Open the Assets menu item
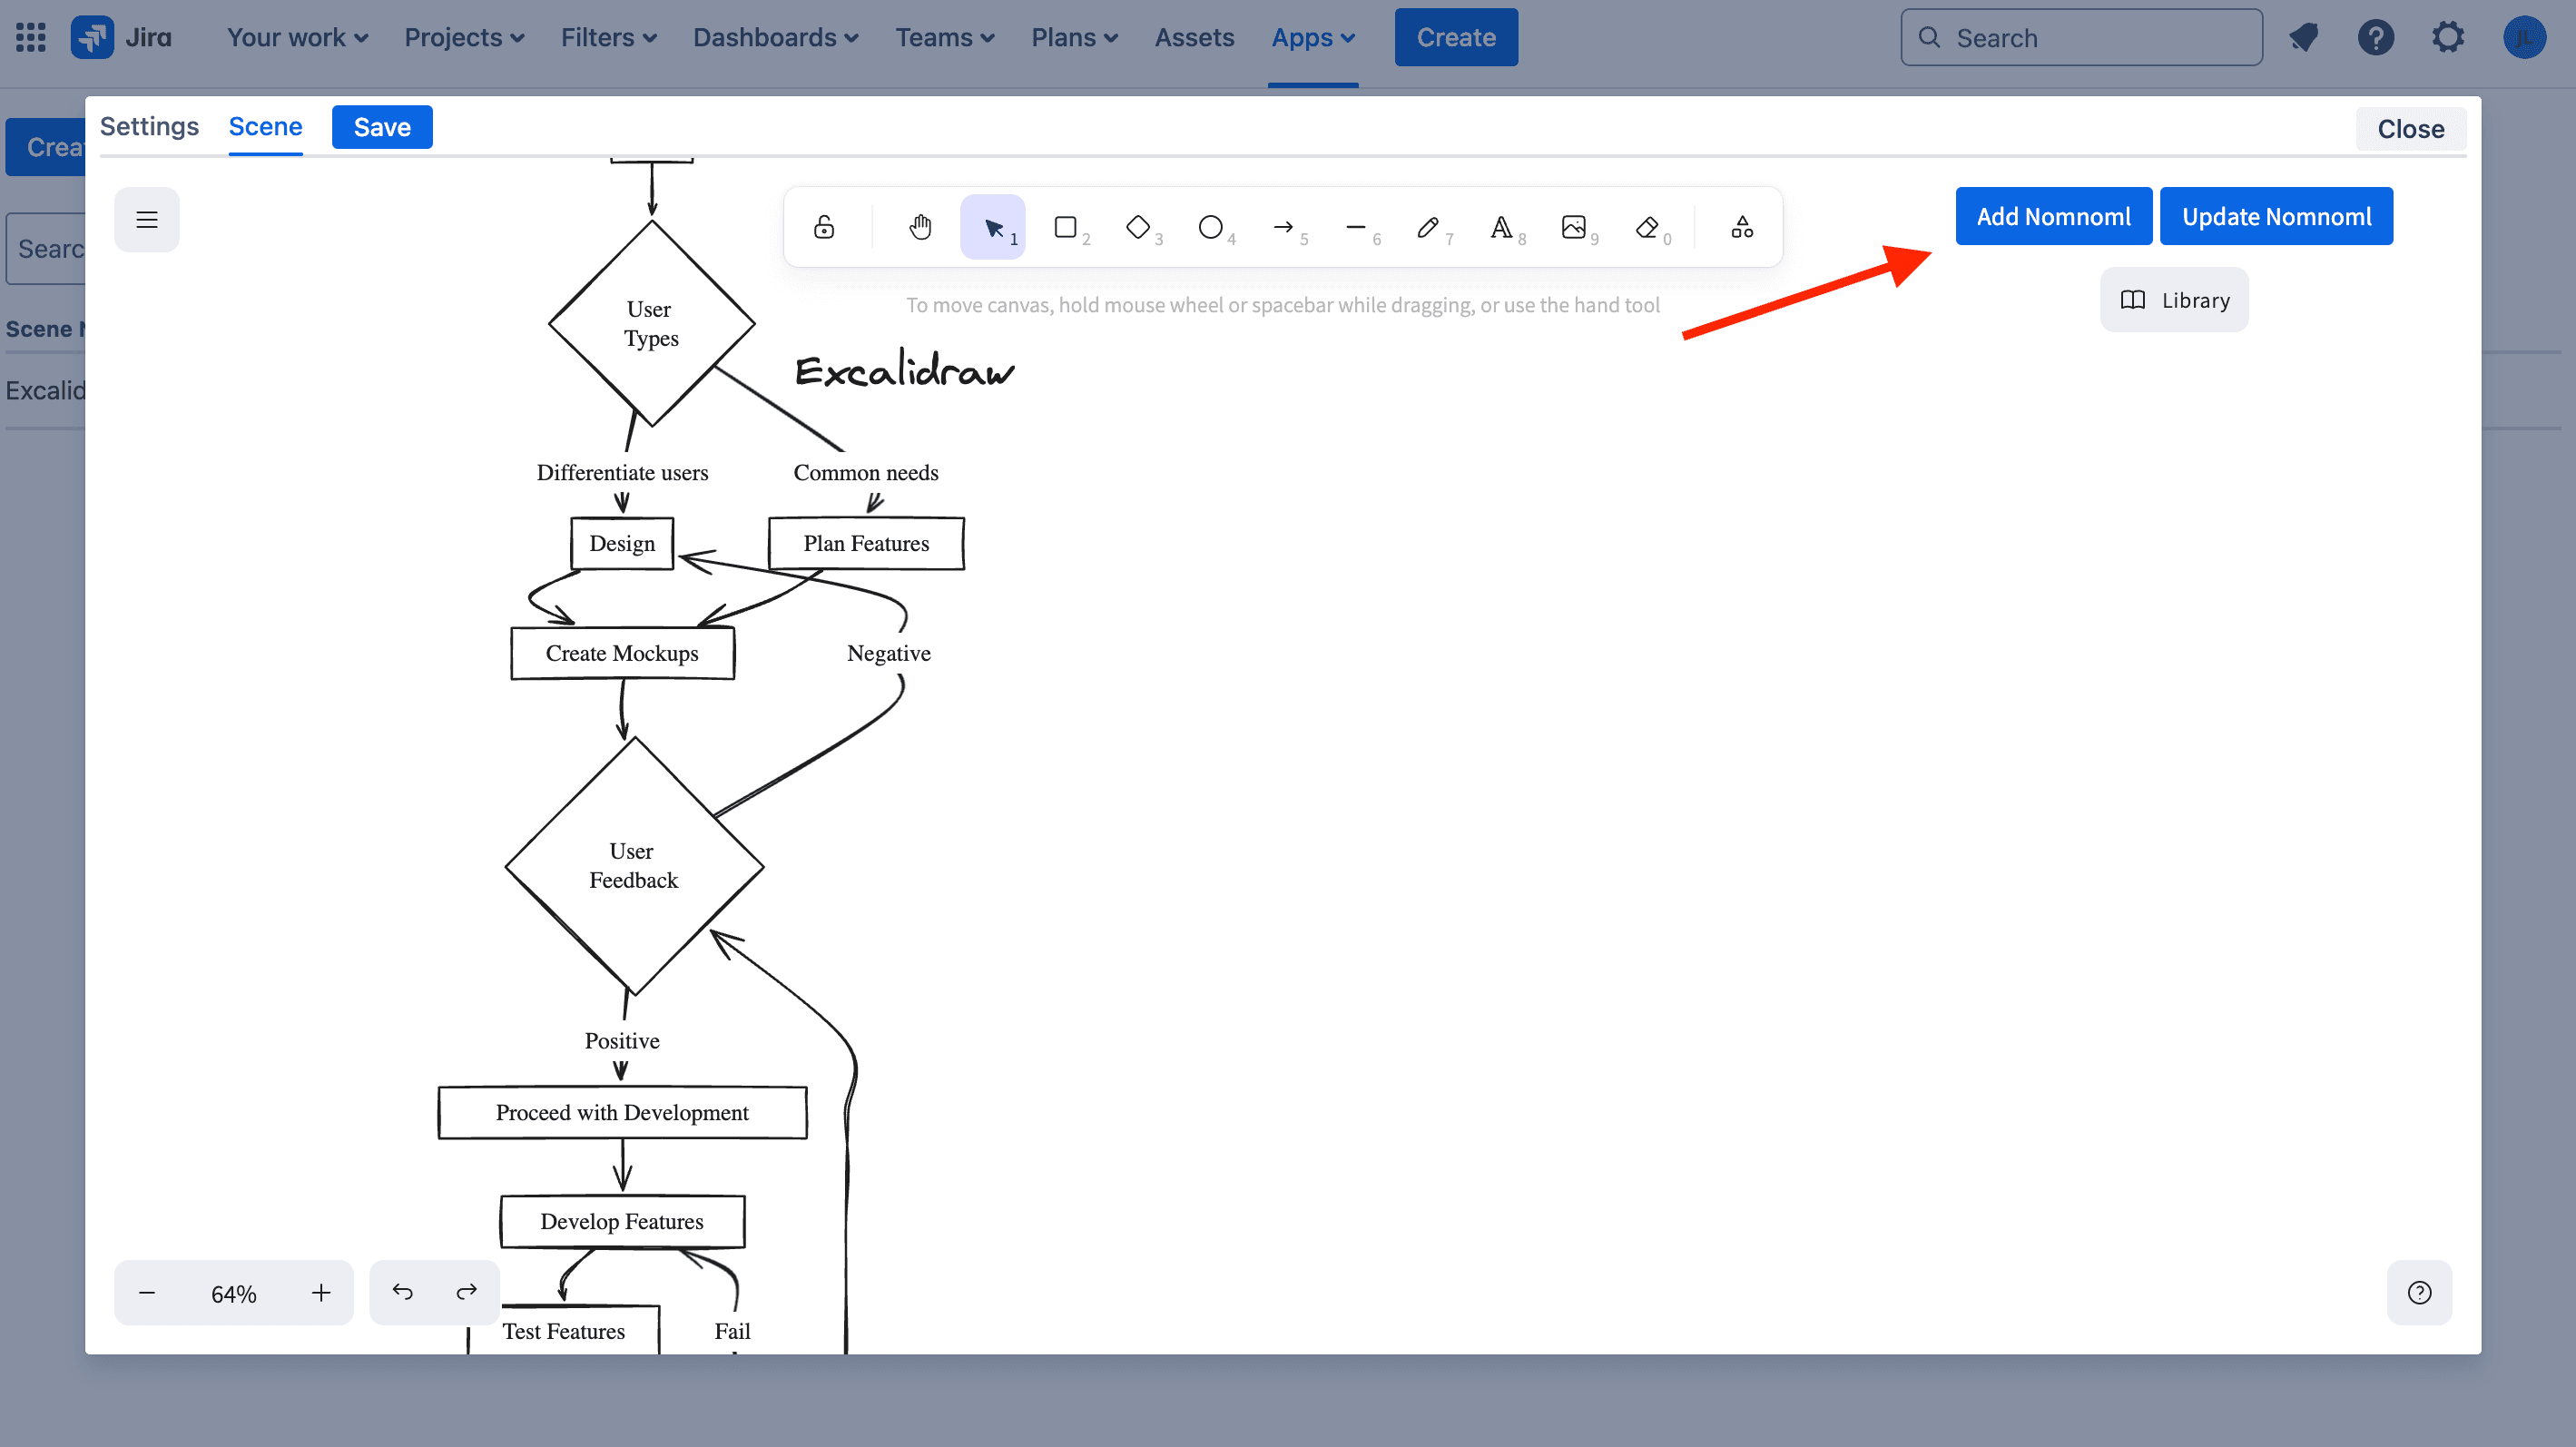 point(1195,37)
